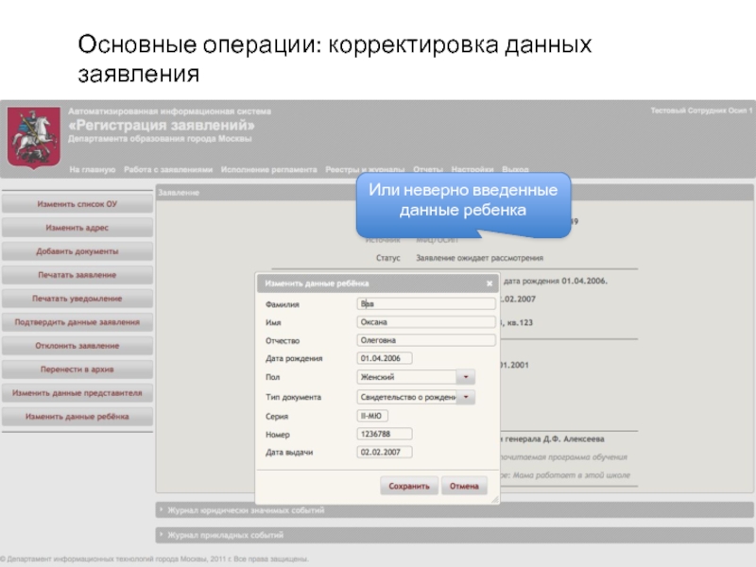This screenshot has height=567, width=756.
Task: Choose Отклонить заявление button
Action: click(77, 346)
